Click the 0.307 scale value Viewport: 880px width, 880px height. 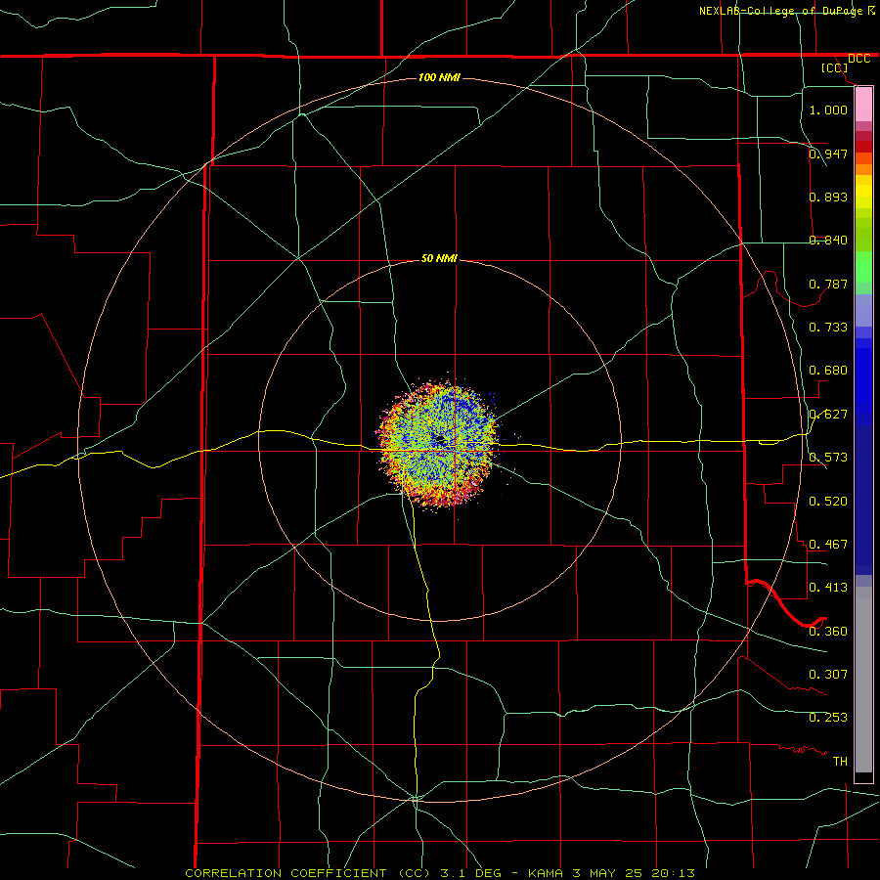(828, 675)
